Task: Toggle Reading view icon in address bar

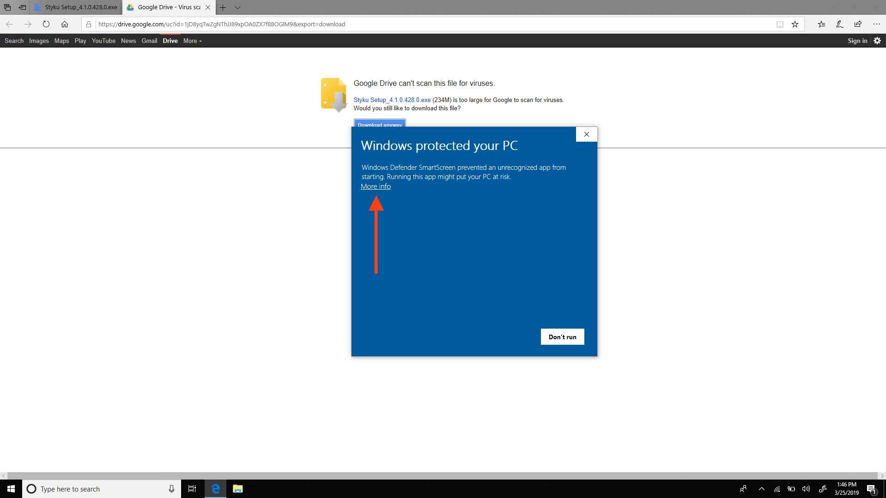Action: click(780, 24)
